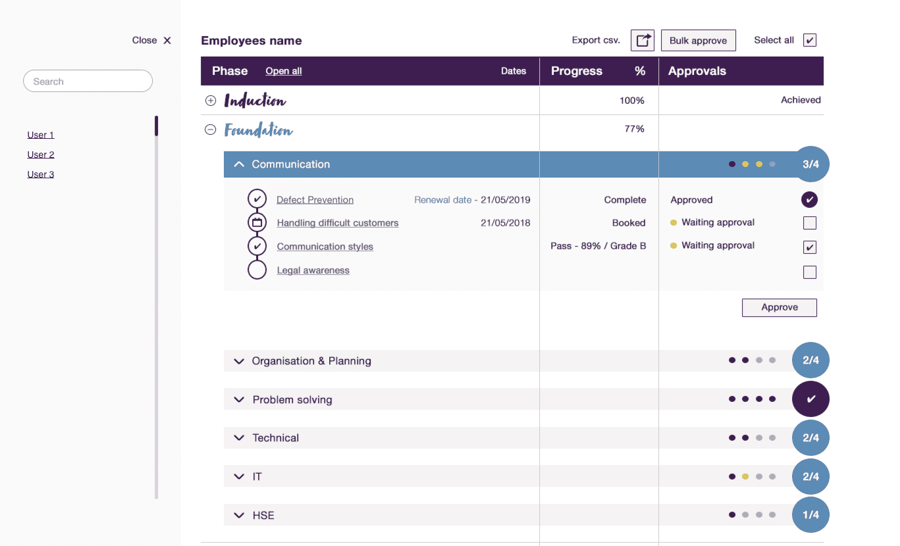Click the Renewal date label

443,200
